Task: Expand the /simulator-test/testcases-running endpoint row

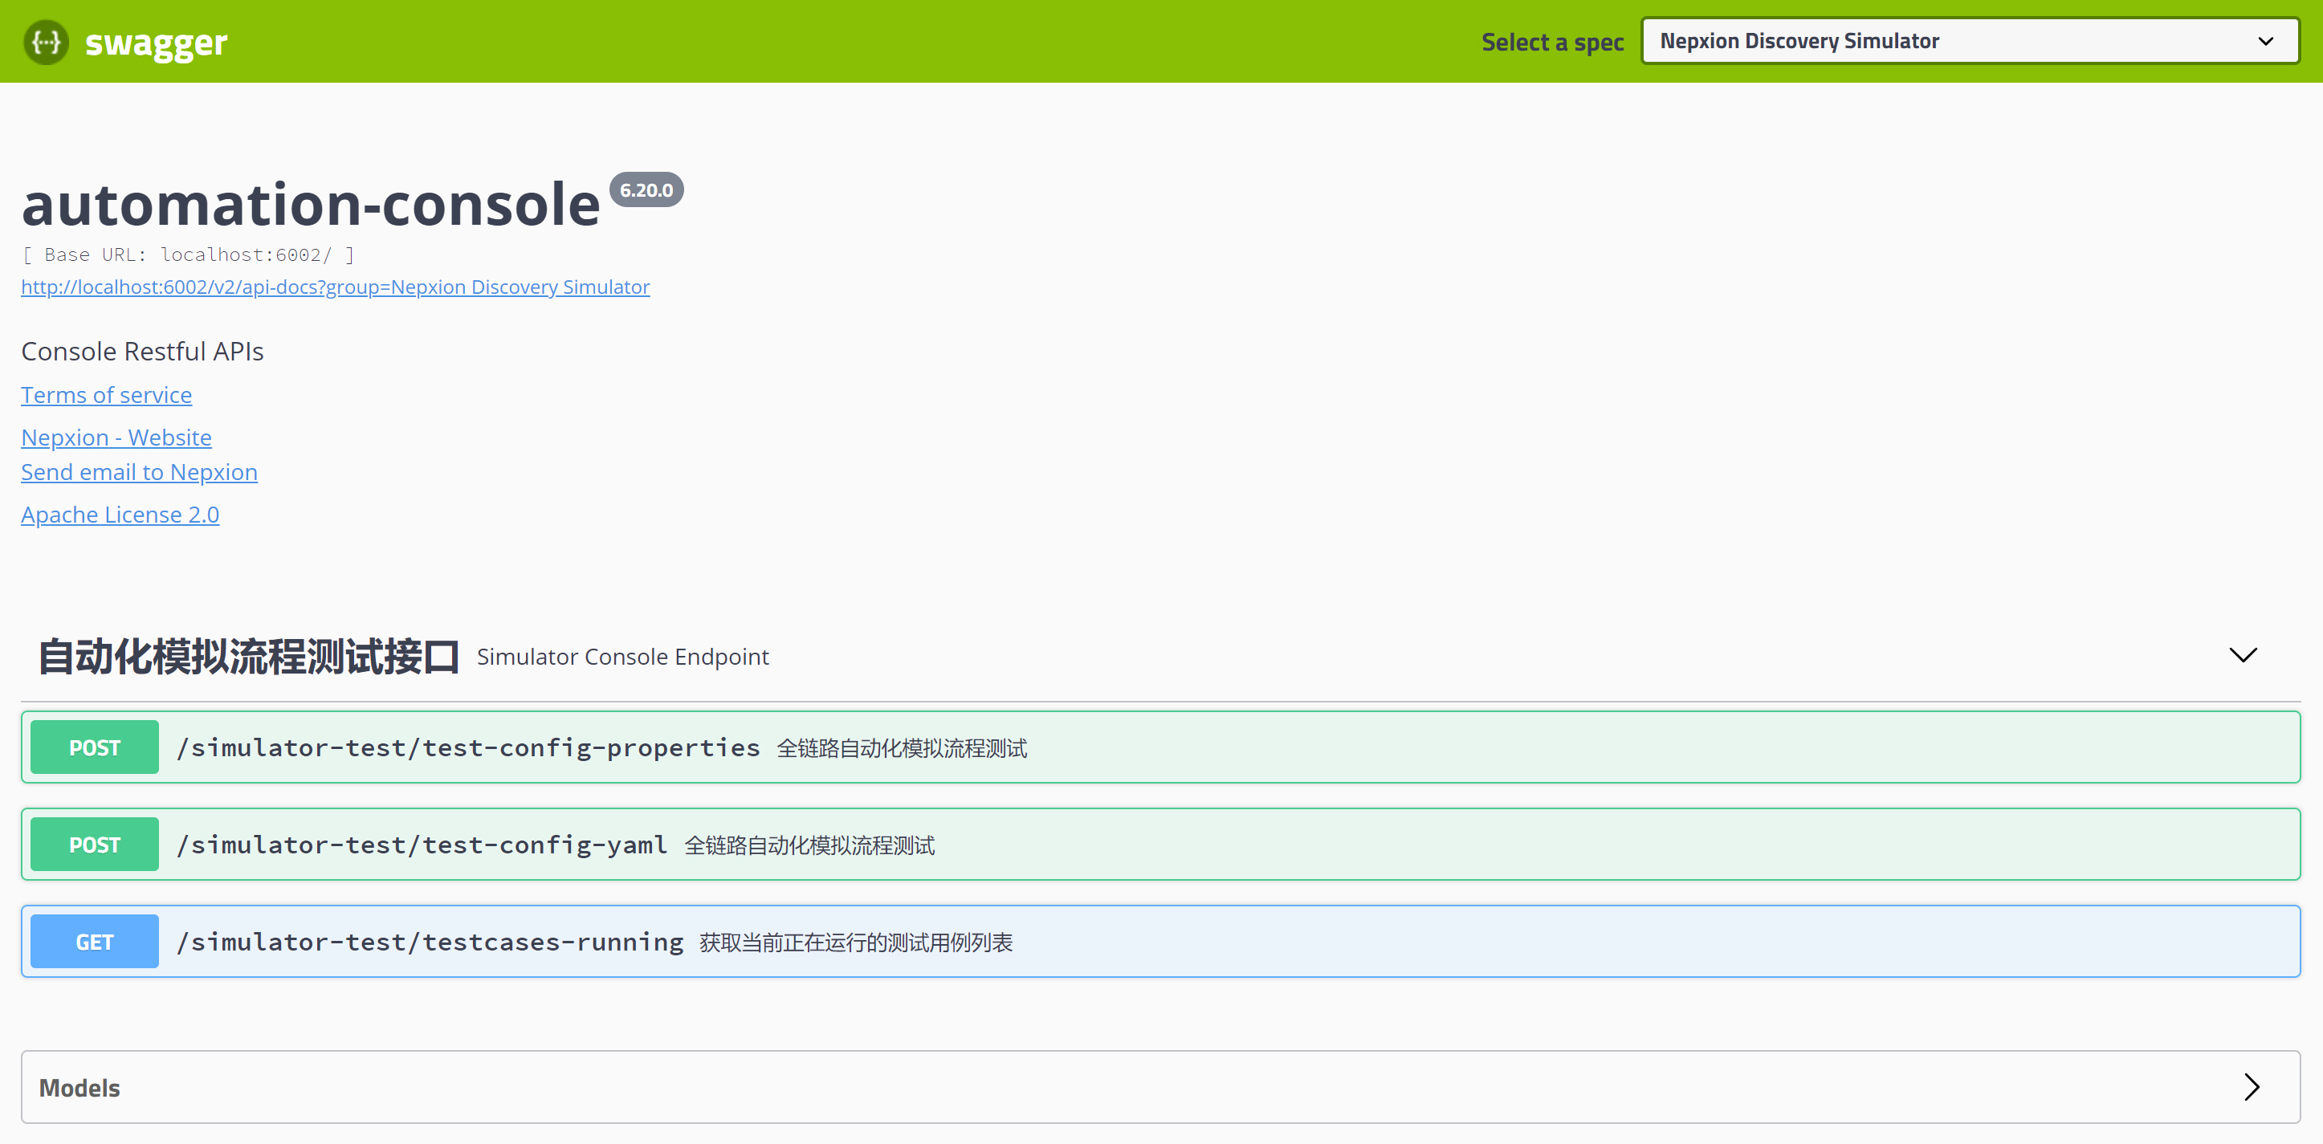Action: point(430,942)
